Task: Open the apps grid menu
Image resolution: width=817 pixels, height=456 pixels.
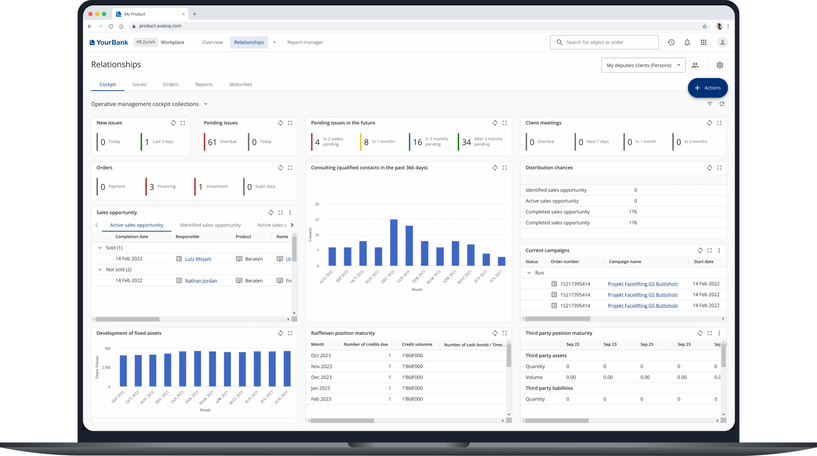Action: 703,42
